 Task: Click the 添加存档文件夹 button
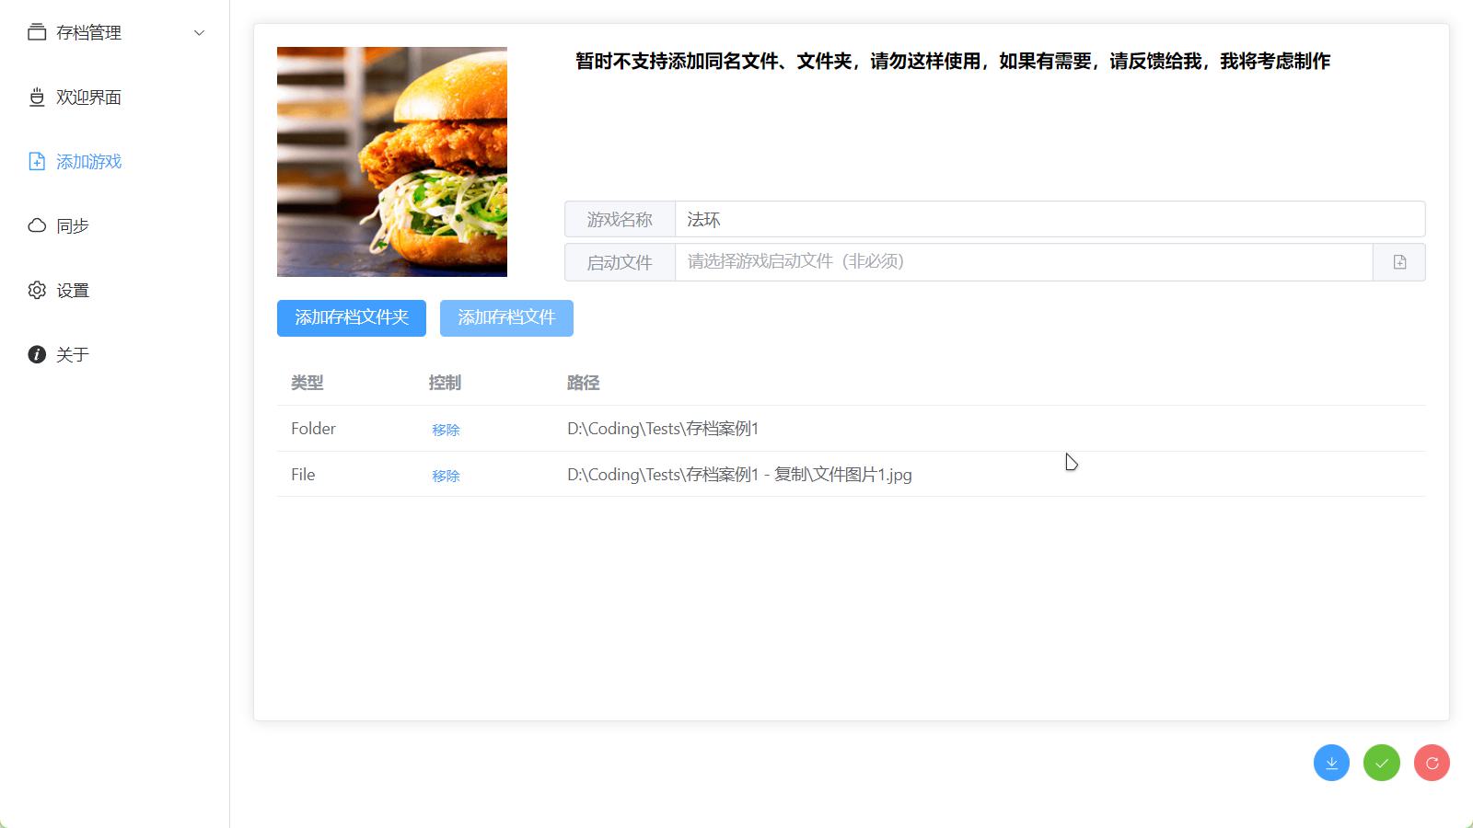(x=351, y=318)
